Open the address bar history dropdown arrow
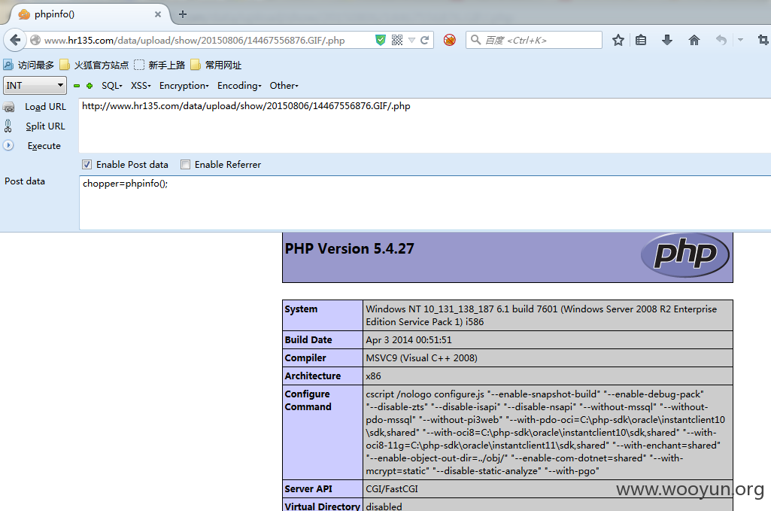 (411, 40)
